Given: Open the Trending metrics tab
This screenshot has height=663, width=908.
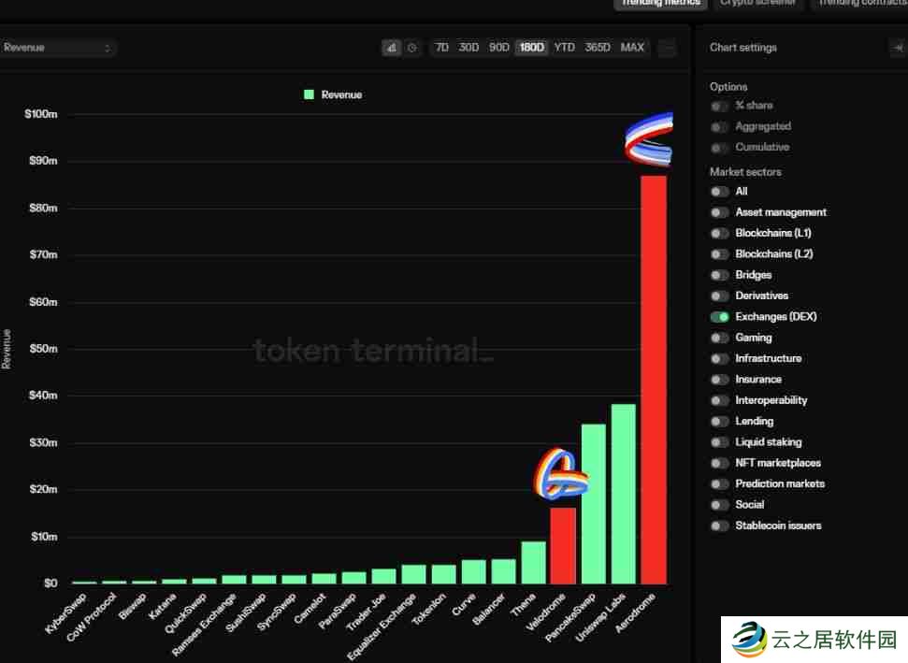Looking at the screenshot, I should click(x=661, y=3).
